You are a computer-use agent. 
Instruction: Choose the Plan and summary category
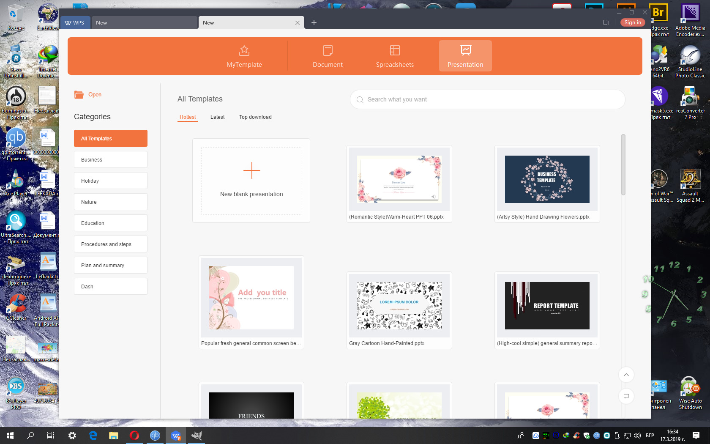(111, 265)
